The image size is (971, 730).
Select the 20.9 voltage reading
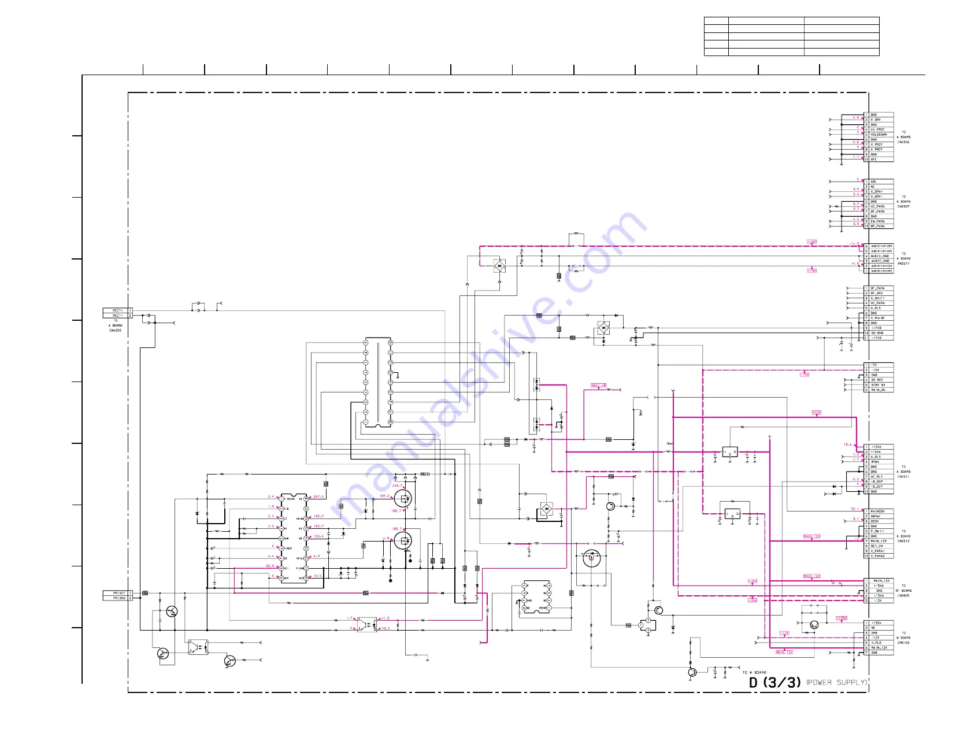click(x=270, y=566)
